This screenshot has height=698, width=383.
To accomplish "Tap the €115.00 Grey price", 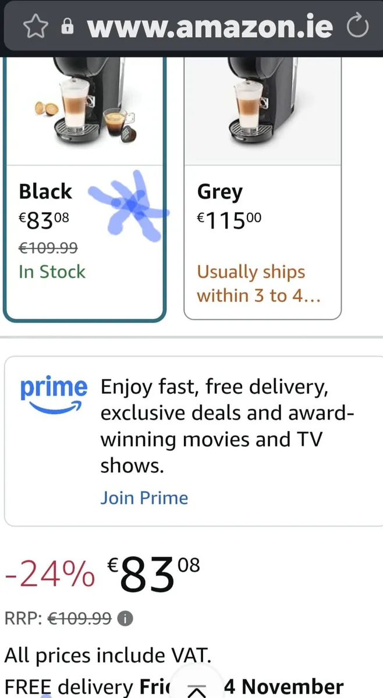I will 229,219.
